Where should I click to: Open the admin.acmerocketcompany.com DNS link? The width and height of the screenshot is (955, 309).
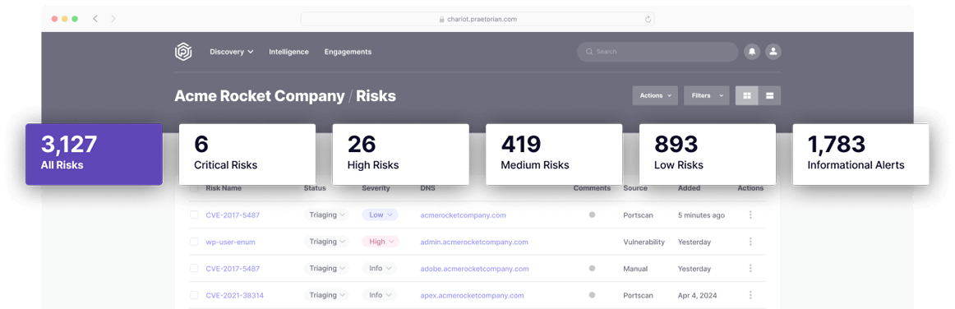tap(474, 242)
